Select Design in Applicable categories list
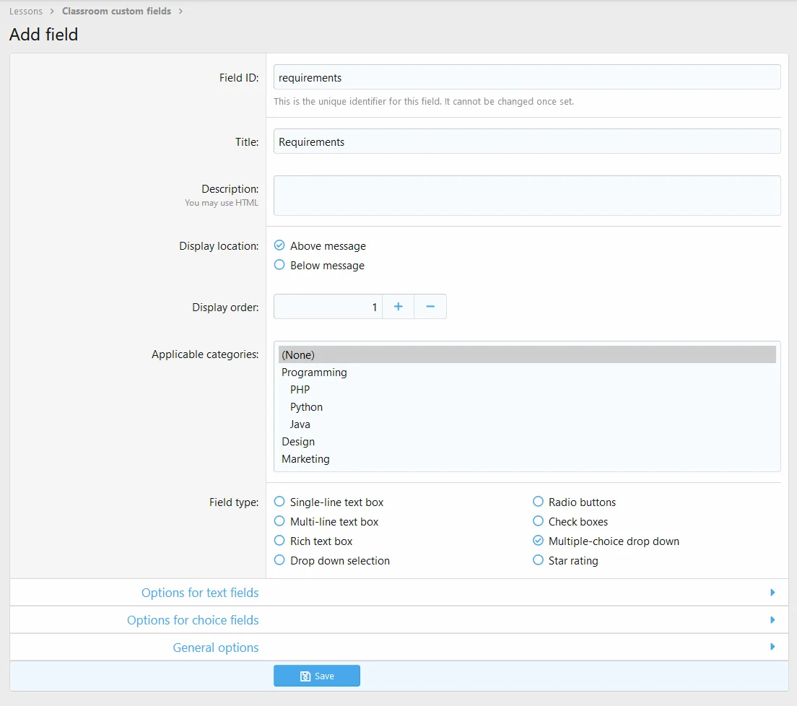 pos(298,442)
